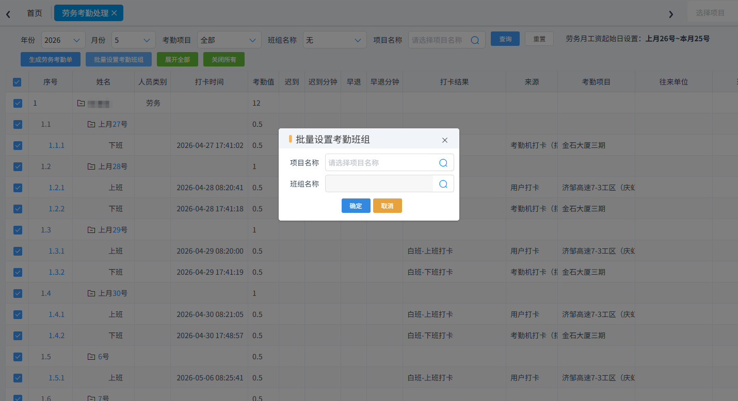Open the 年份 dropdown showing 2026
The image size is (738, 401).
(x=63, y=40)
